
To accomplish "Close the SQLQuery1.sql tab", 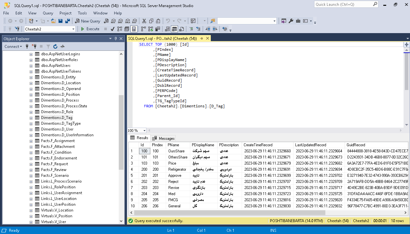I will click(x=208, y=38).
